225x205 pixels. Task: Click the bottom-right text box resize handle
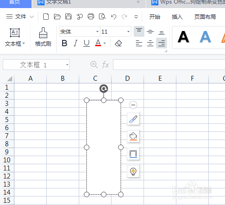(x=121, y=195)
